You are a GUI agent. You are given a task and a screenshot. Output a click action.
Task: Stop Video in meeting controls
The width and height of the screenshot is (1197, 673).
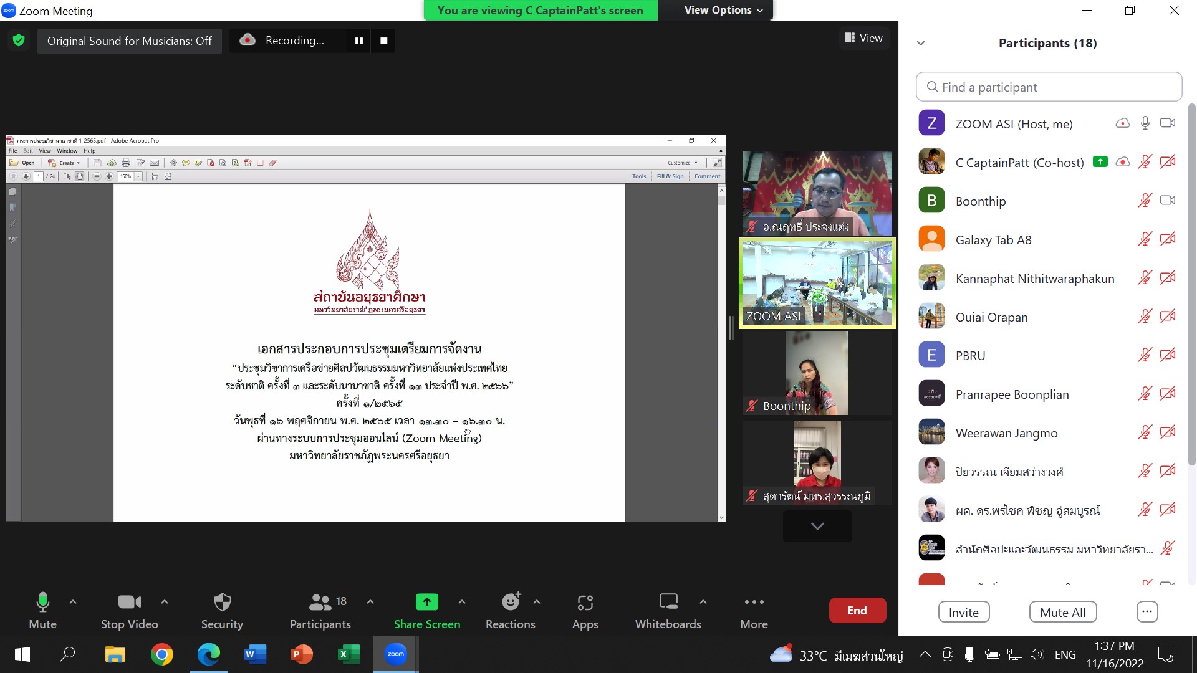tap(129, 611)
